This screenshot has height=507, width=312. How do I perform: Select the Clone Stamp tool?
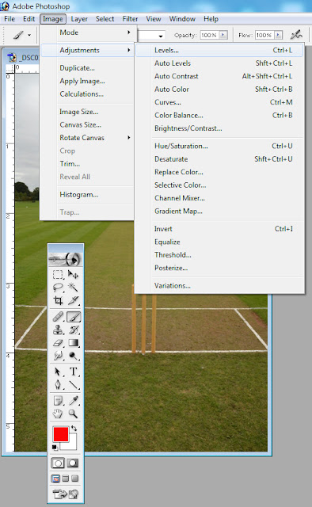(58, 330)
